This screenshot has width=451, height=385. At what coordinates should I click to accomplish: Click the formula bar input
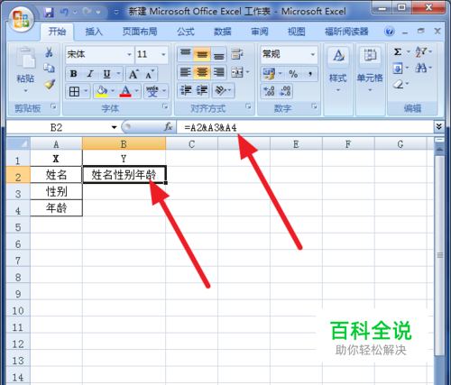[305, 127]
